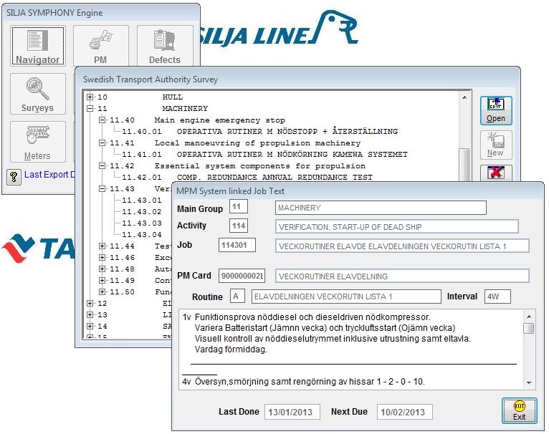The height and width of the screenshot is (434, 549).
Task: Click the Last Export link
Action: tap(49, 174)
